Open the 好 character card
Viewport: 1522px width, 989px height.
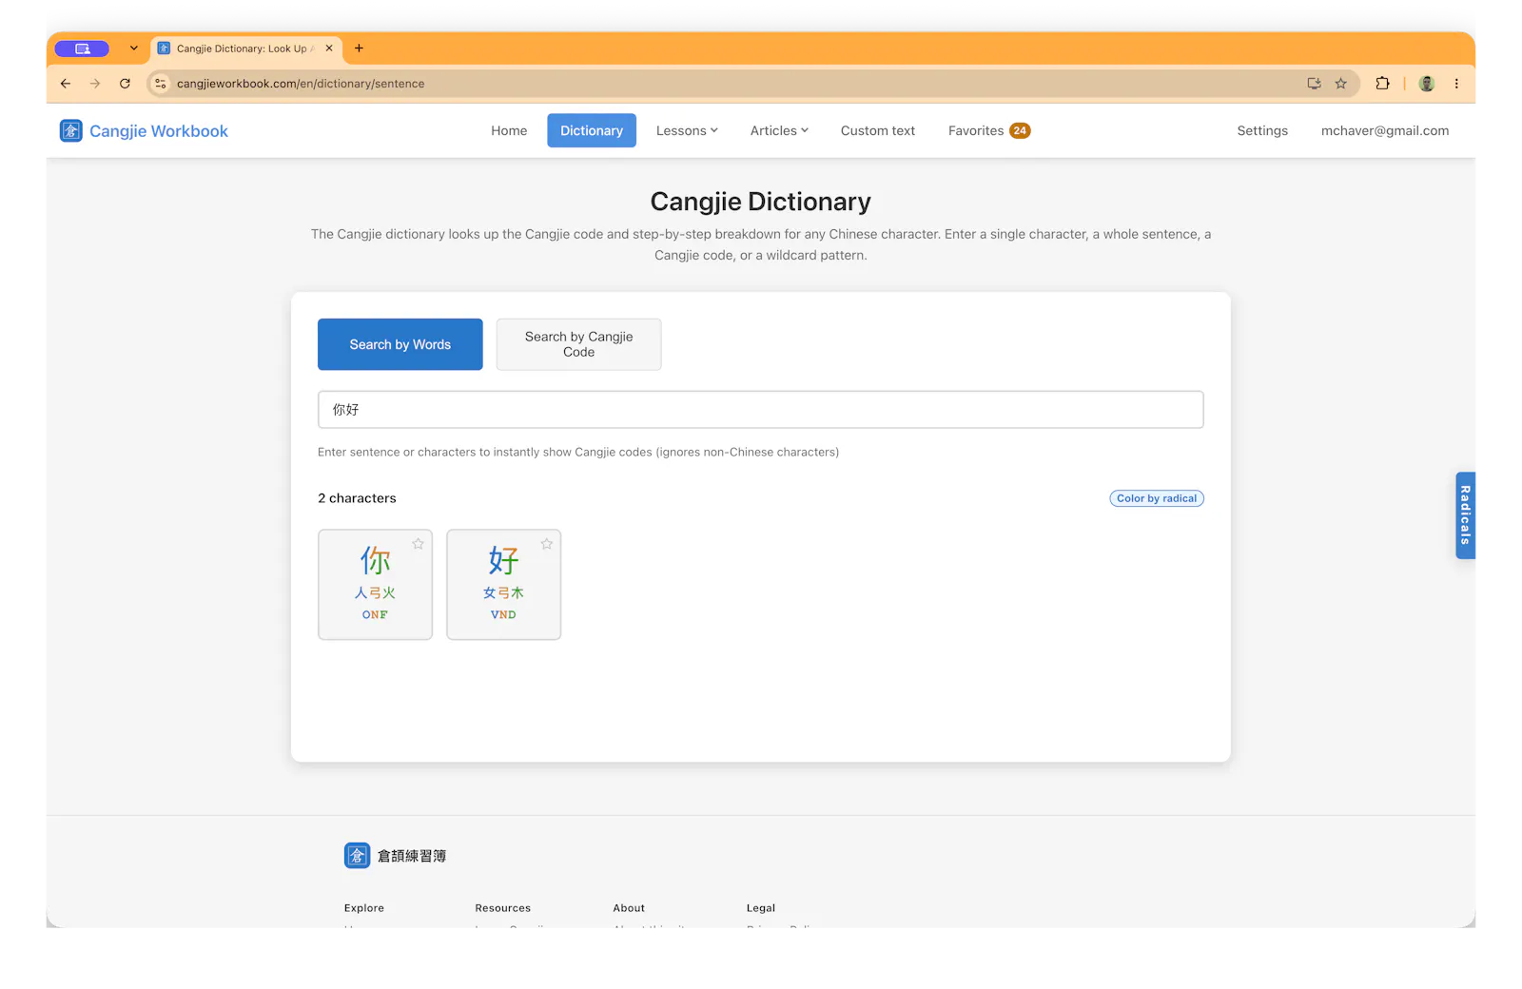pyautogui.click(x=503, y=585)
